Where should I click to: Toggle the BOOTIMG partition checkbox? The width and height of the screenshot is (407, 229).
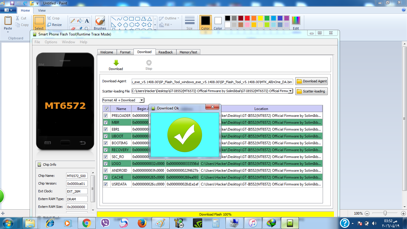tap(105, 143)
